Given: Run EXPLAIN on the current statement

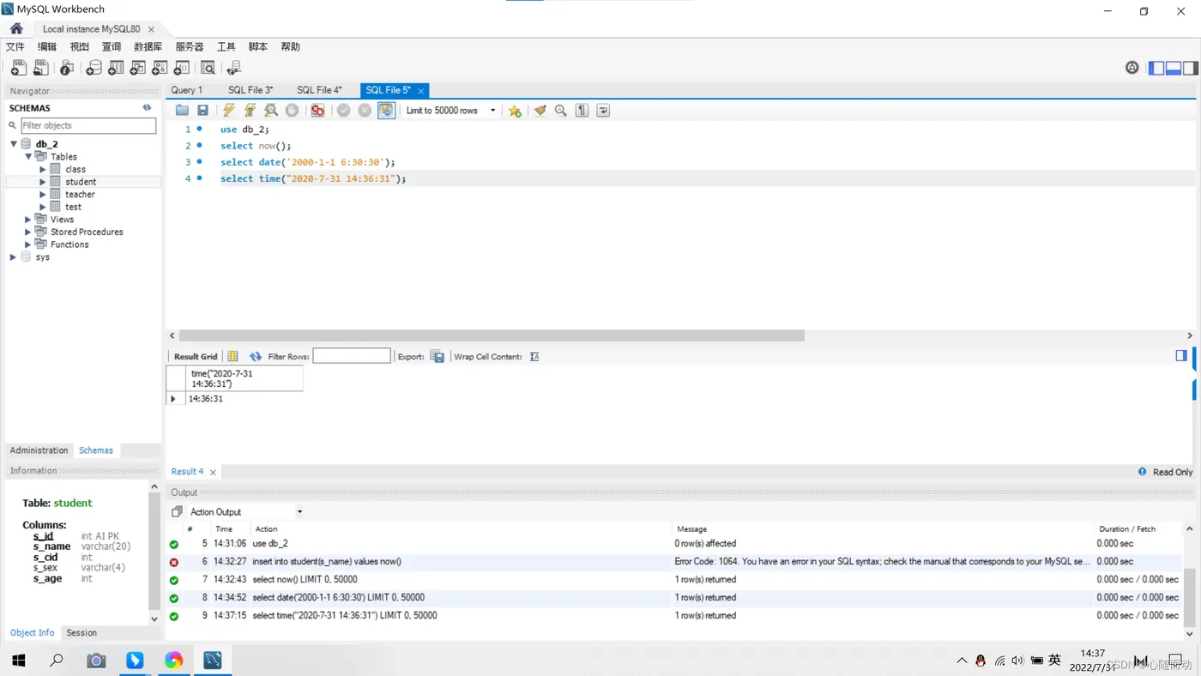Looking at the screenshot, I should tap(271, 111).
